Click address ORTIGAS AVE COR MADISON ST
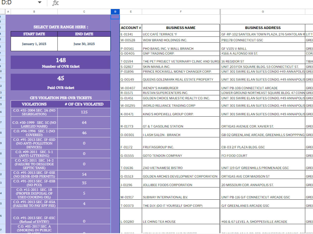313x234 pixels. [x=263, y=174]
